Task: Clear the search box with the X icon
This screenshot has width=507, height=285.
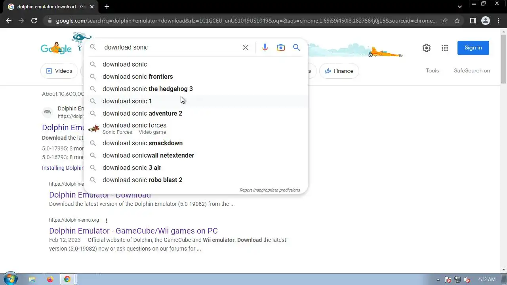Action: click(246, 47)
